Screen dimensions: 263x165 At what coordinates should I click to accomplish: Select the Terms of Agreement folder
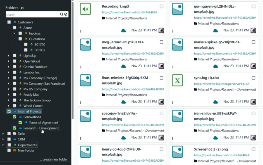click(x=43, y=123)
